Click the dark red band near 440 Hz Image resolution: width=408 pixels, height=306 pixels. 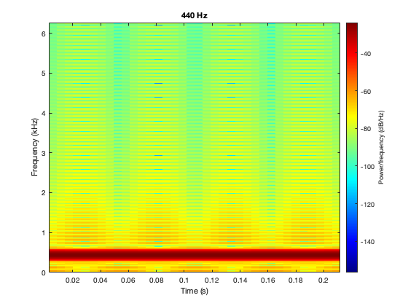click(x=195, y=255)
